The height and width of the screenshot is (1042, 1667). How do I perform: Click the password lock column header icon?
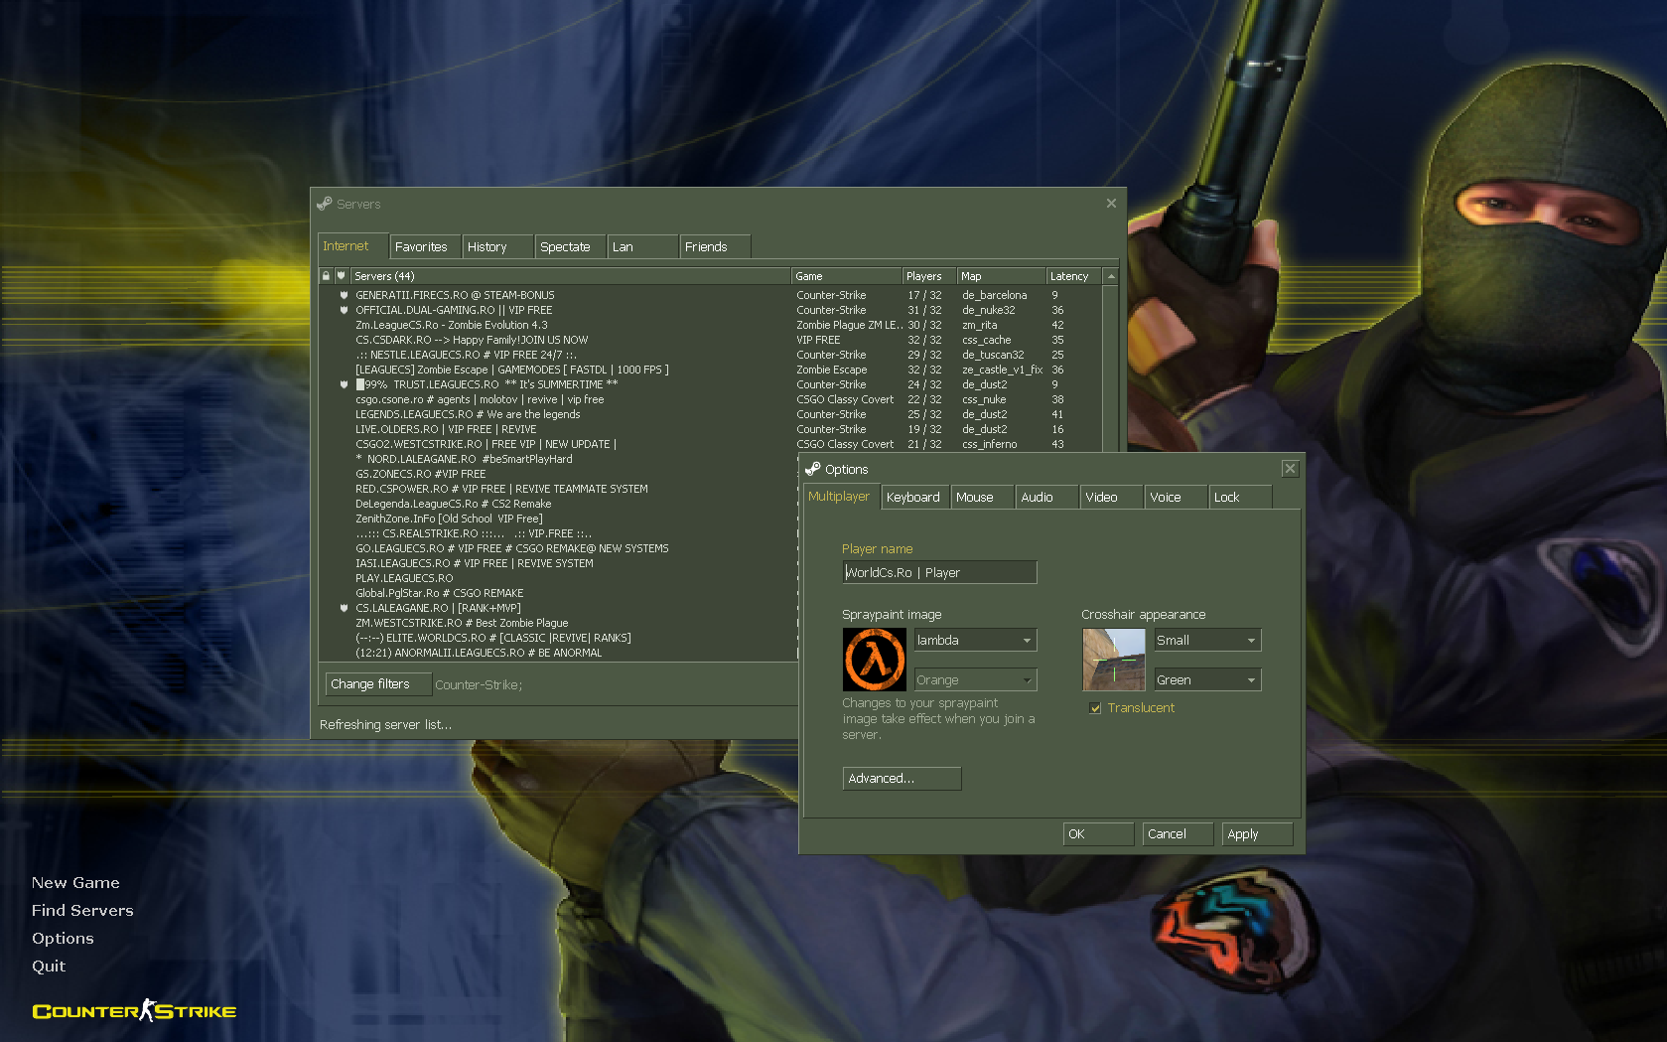326,276
